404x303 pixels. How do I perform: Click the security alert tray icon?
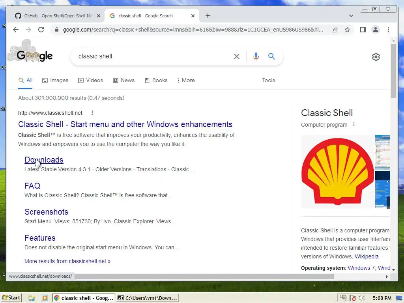[x=352, y=298]
